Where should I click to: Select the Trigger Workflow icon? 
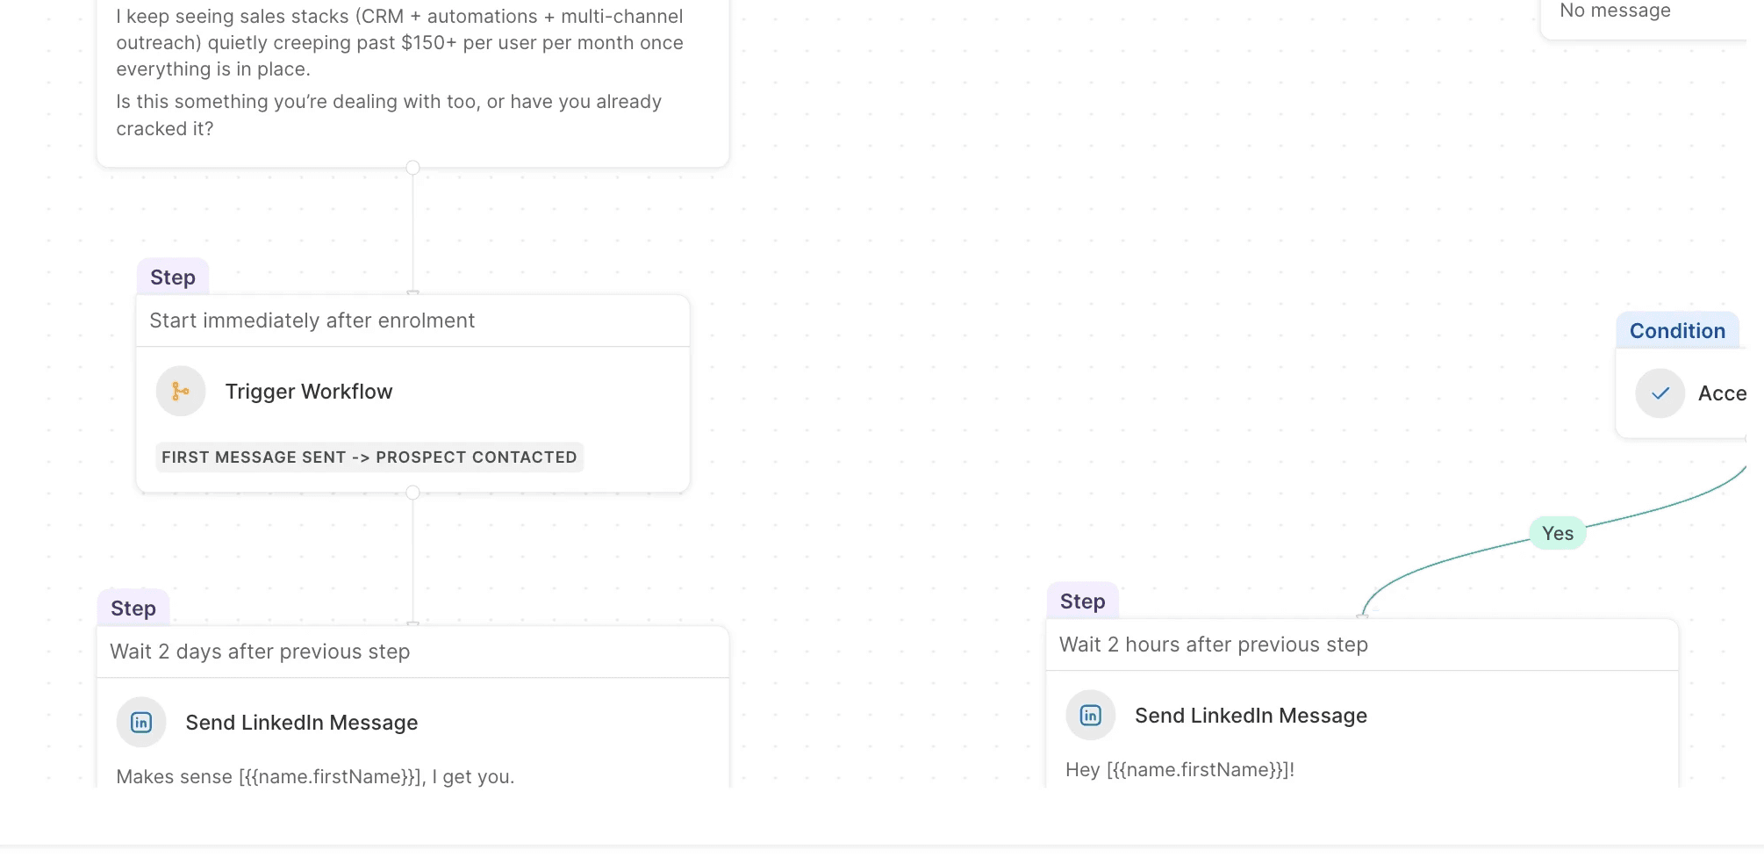click(x=180, y=392)
